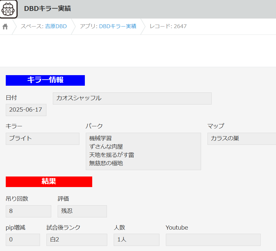
Task: Click the 評価 field showing 残忍
Action: pos(82,211)
